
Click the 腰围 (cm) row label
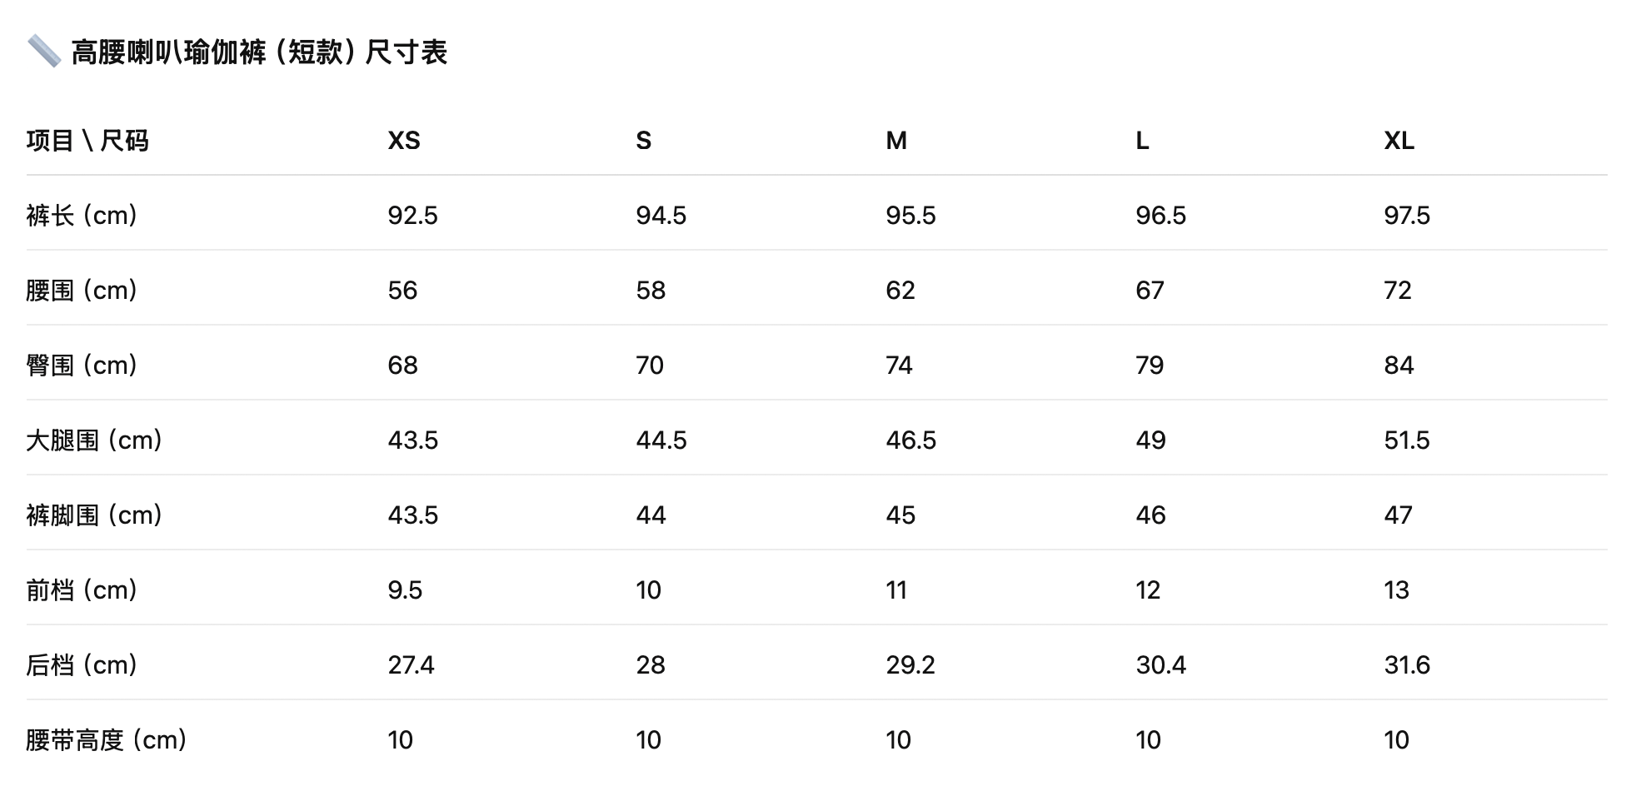point(82,291)
